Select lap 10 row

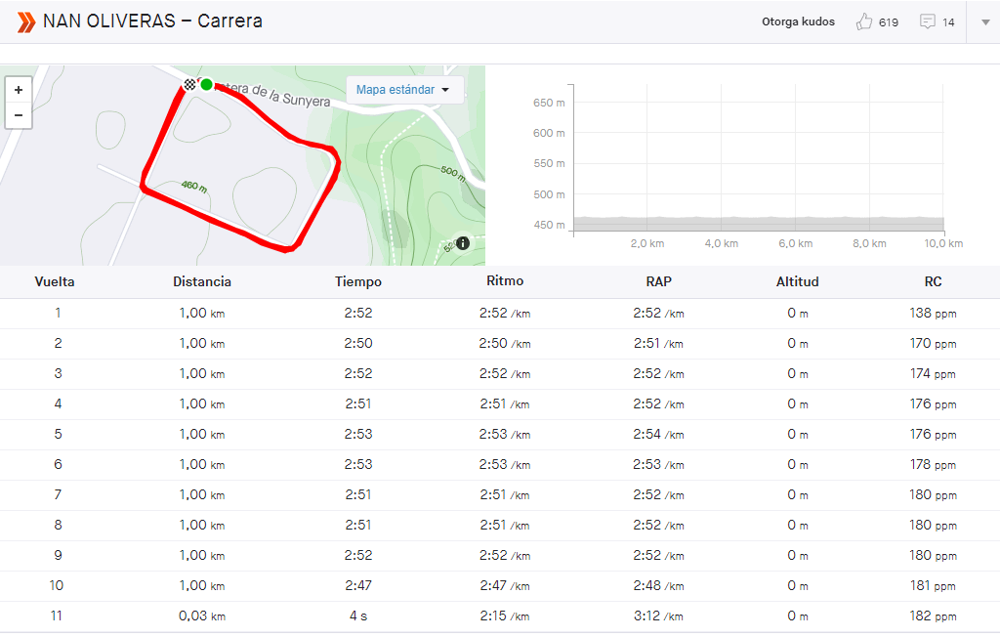point(500,586)
